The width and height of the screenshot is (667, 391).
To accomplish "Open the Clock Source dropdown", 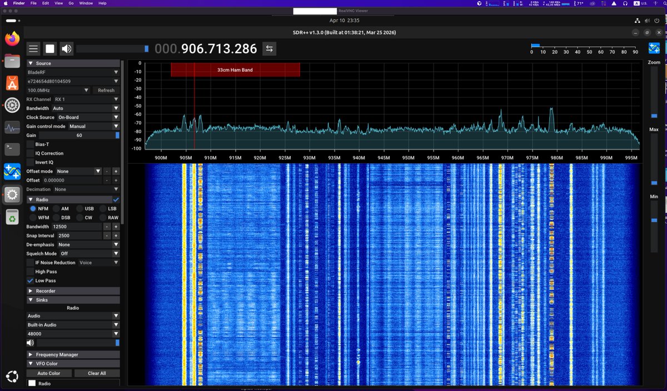I will point(88,117).
